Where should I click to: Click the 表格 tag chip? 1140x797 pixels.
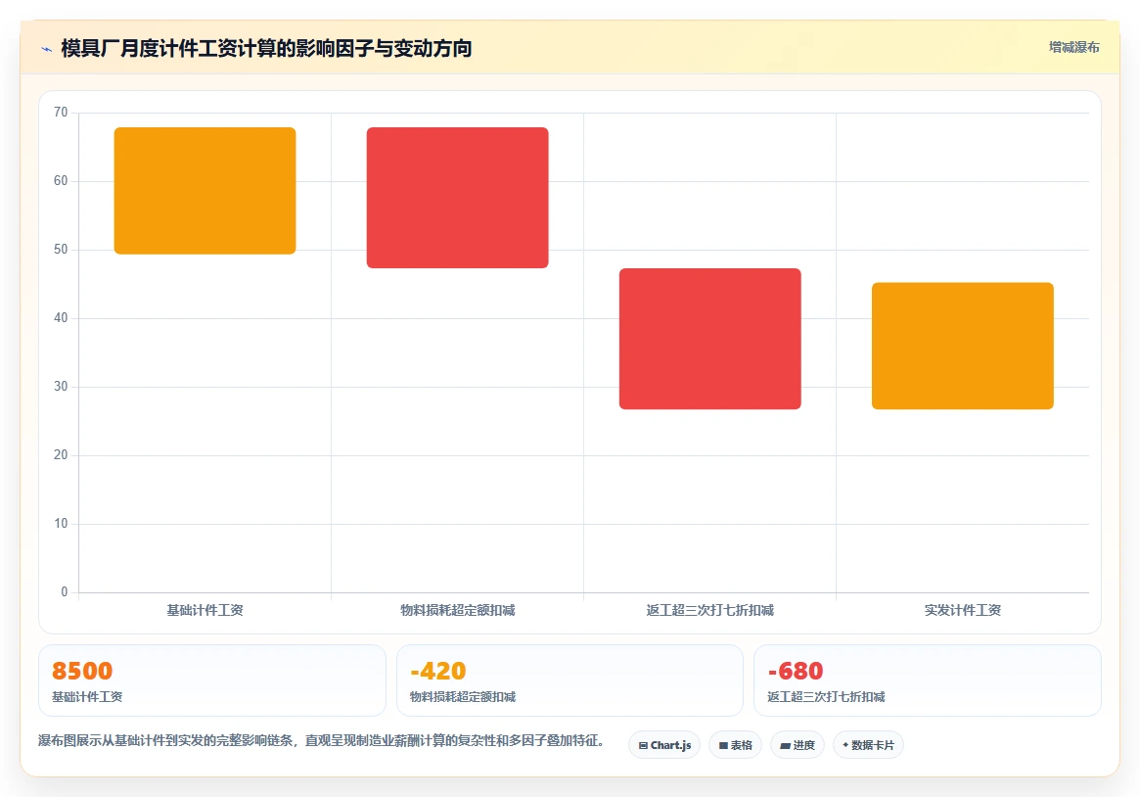click(x=735, y=745)
